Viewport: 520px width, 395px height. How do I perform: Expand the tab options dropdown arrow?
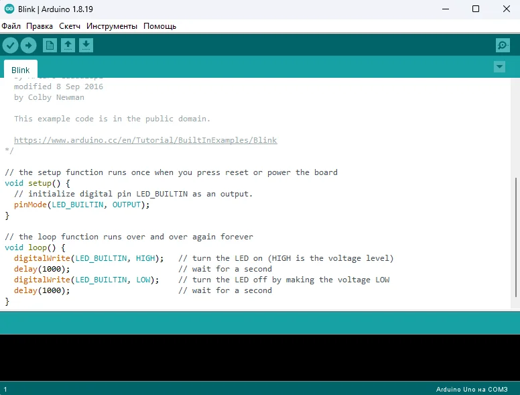tap(499, 66)
